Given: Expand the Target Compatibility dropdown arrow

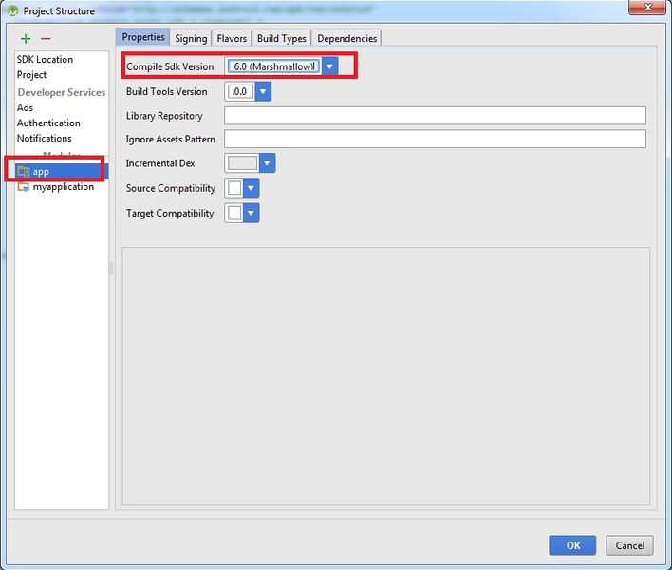Looking at the screenshot, I should pyautogui.click(x=251, y=213).
